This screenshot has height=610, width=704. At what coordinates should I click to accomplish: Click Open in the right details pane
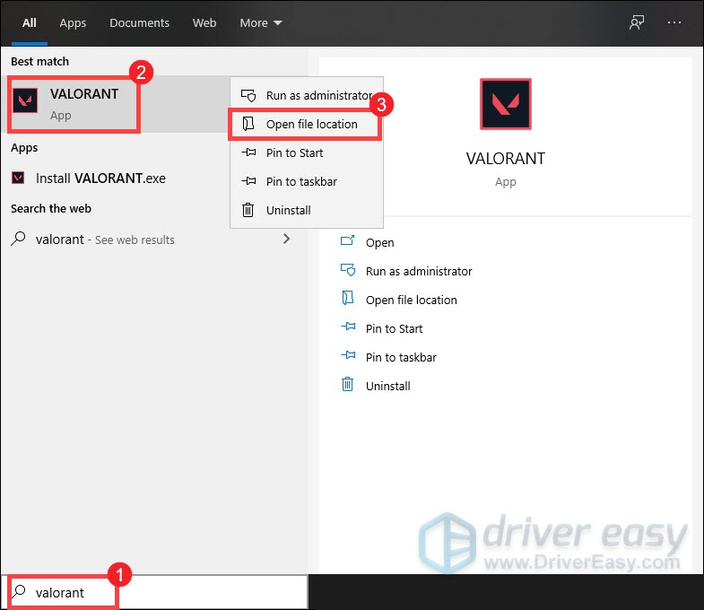pyautogui.click(x=379, y=242)
